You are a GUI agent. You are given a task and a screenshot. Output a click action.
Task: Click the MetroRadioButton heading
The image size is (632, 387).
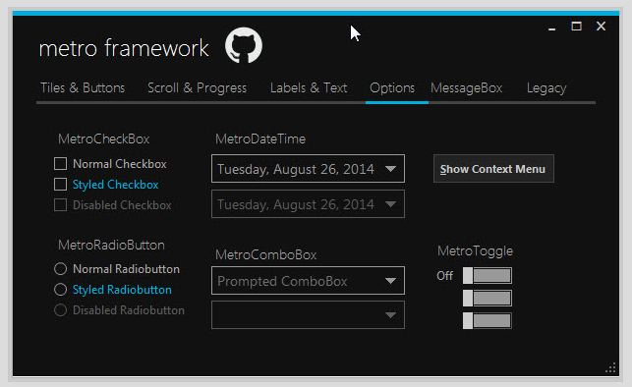(111, 245)
